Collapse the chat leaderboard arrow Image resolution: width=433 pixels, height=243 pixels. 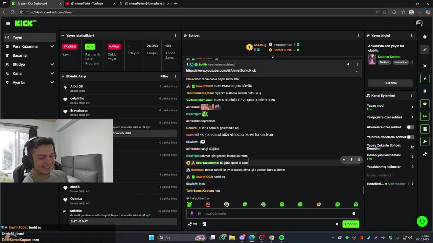272,56
